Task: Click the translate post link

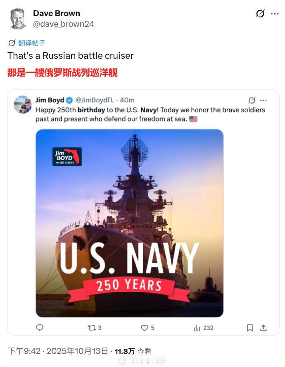Action: (27, 43)
